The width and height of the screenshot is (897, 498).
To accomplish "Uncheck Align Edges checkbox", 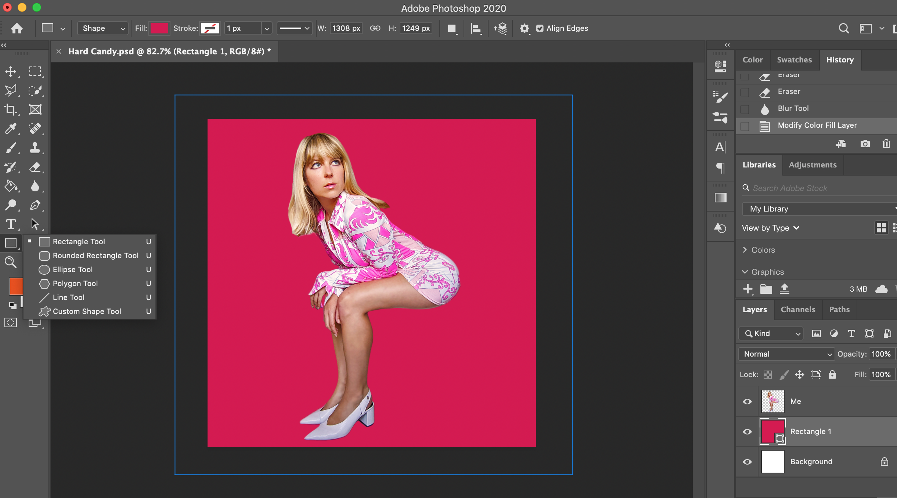I will [x=540, y=28].
